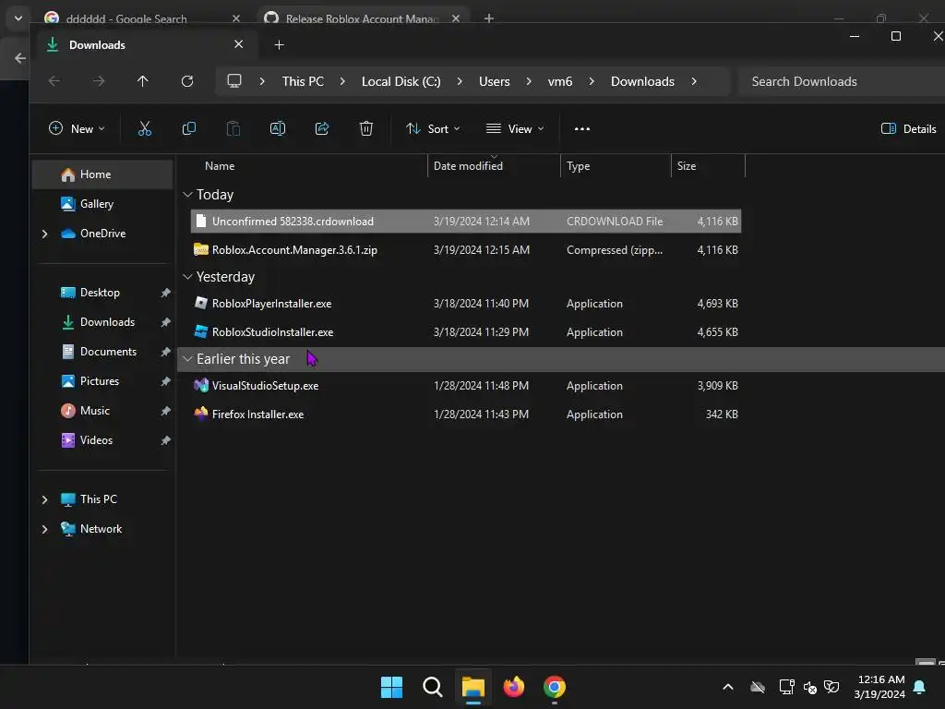Viewport: 945px width, 709px height.
Task: Expand OneDrive in navigation pane
Action: pyautogui.click(x=44, y=234)
